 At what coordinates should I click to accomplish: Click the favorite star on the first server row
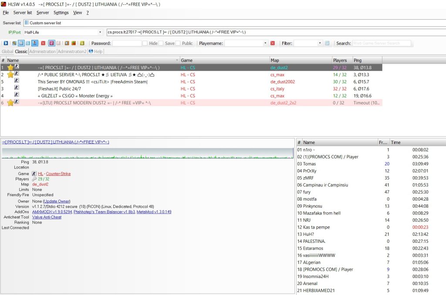tap(10, 67)
